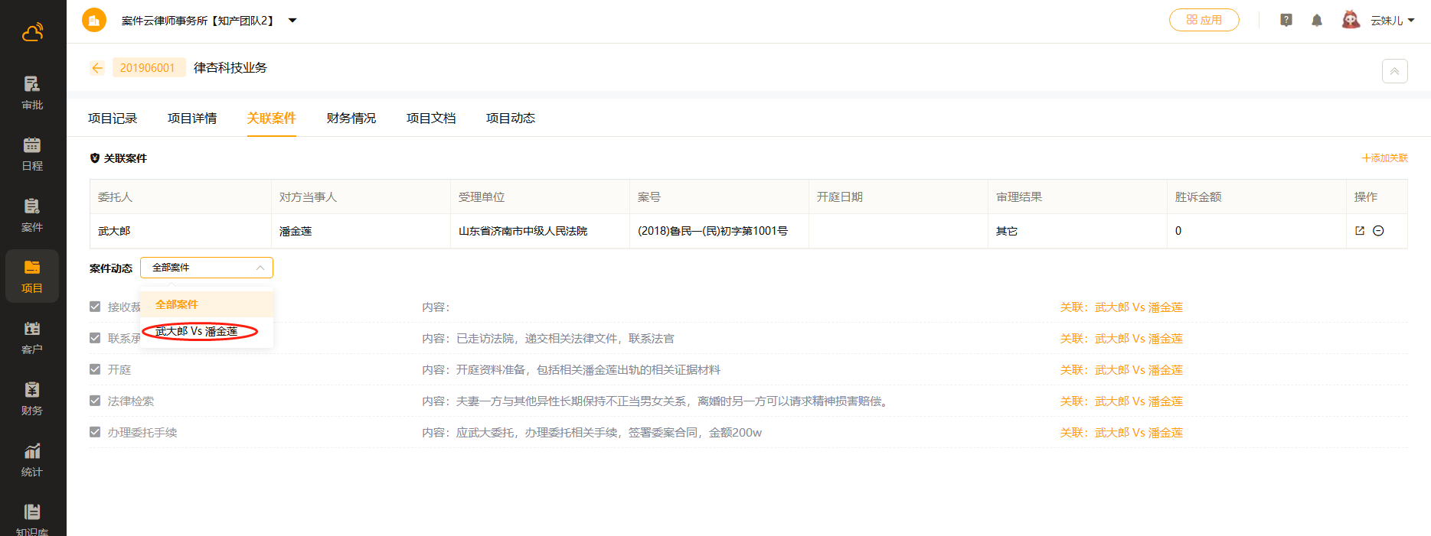
Task: Open the 审批 approval sidebar icon
Action: tap(32, 92)
